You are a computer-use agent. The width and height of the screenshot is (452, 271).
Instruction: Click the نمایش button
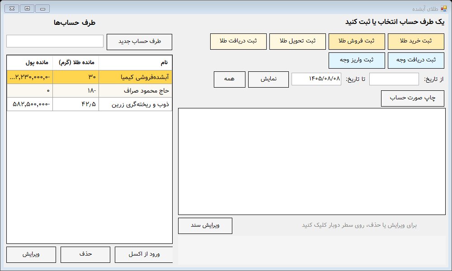click(x=268, y=79)
